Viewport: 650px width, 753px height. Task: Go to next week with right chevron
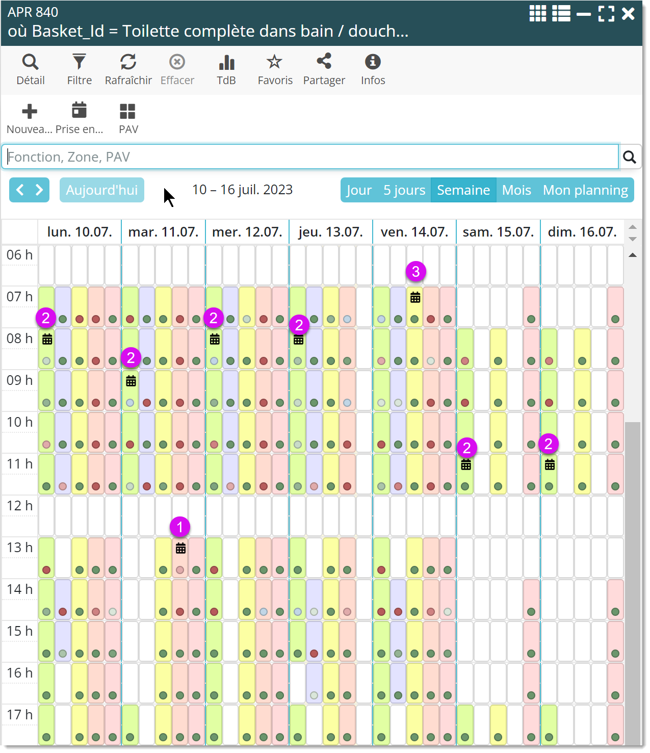click(x=39, y=190)
